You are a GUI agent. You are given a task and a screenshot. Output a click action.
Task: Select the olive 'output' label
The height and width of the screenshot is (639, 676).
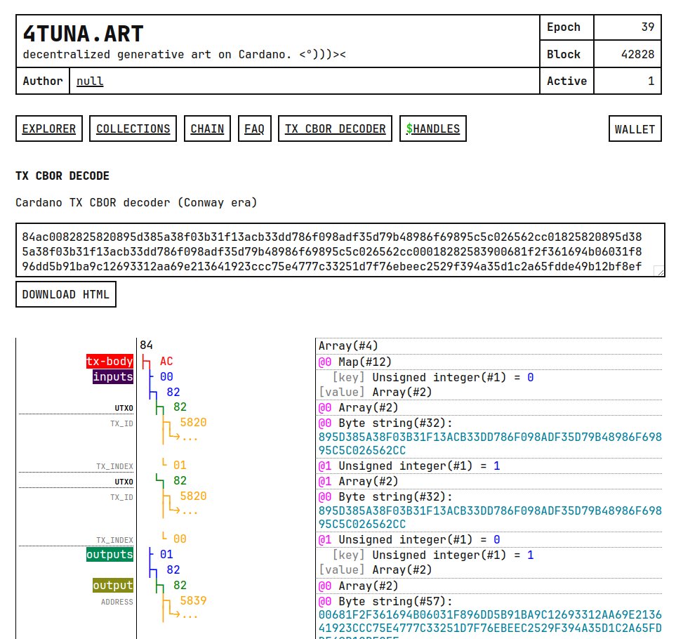tap(113, 586)
